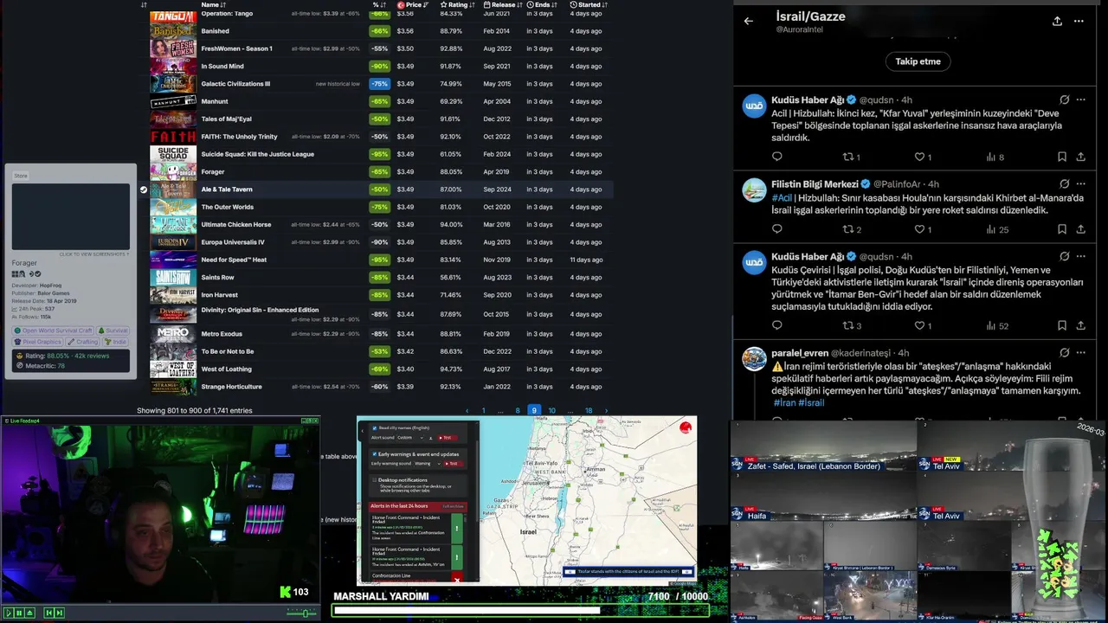Image resolution: width=1108 pixels, height=623 pixels.
Task: Open more menu on Filistin Bilgi Merkezi tweet
Action: click(1080, 184)
